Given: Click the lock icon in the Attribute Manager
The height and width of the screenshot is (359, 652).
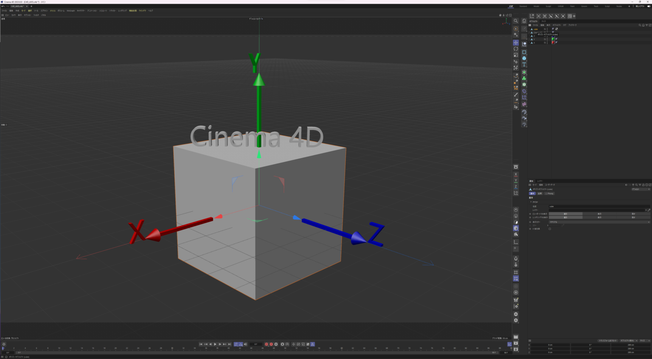Looking at the screenshot, I should 643,185.
